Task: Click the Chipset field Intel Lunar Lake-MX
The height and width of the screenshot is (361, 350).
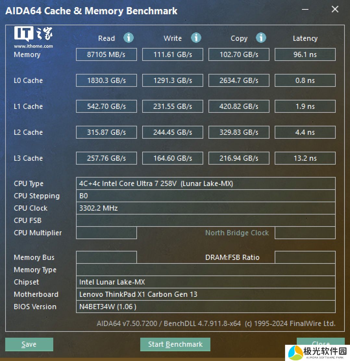Action: [206, 282]
